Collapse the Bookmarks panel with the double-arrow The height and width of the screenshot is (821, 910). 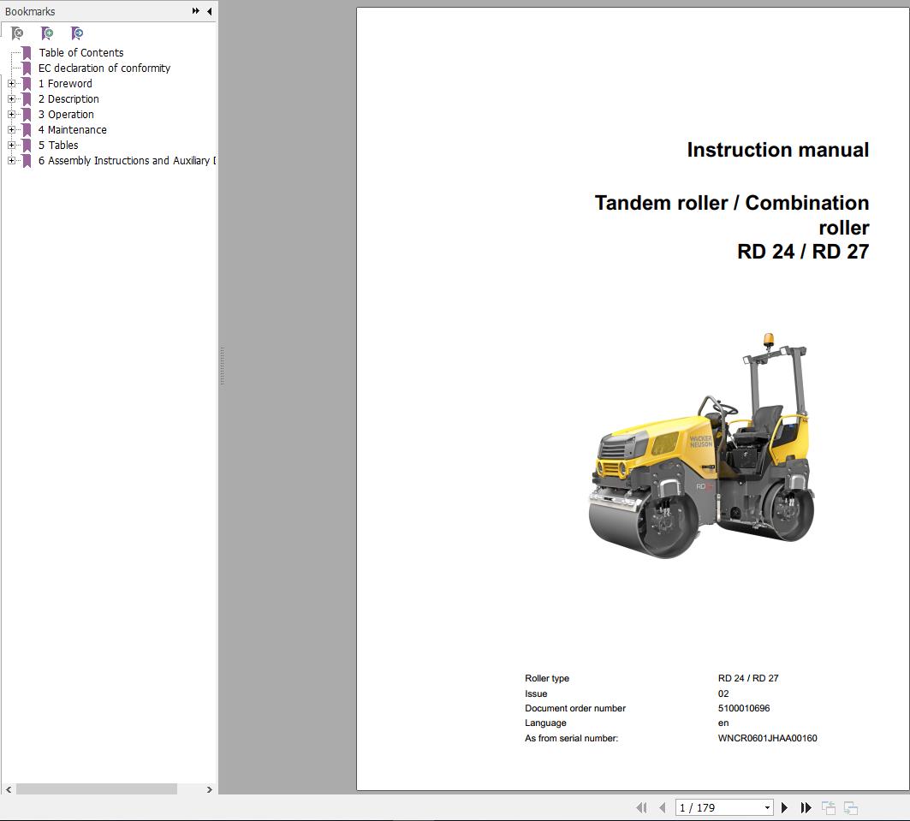(x=195, y=11)
